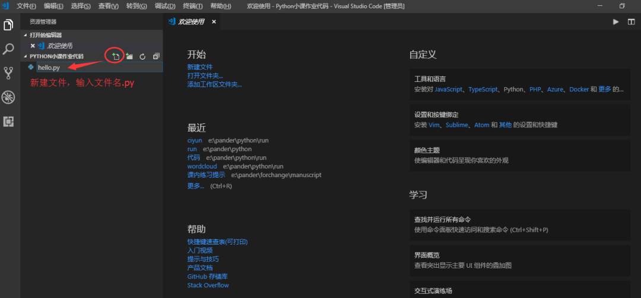
Task: Close 欢迎使用 in open editors list
Action: pyautogui.click(x=33, y=46)
